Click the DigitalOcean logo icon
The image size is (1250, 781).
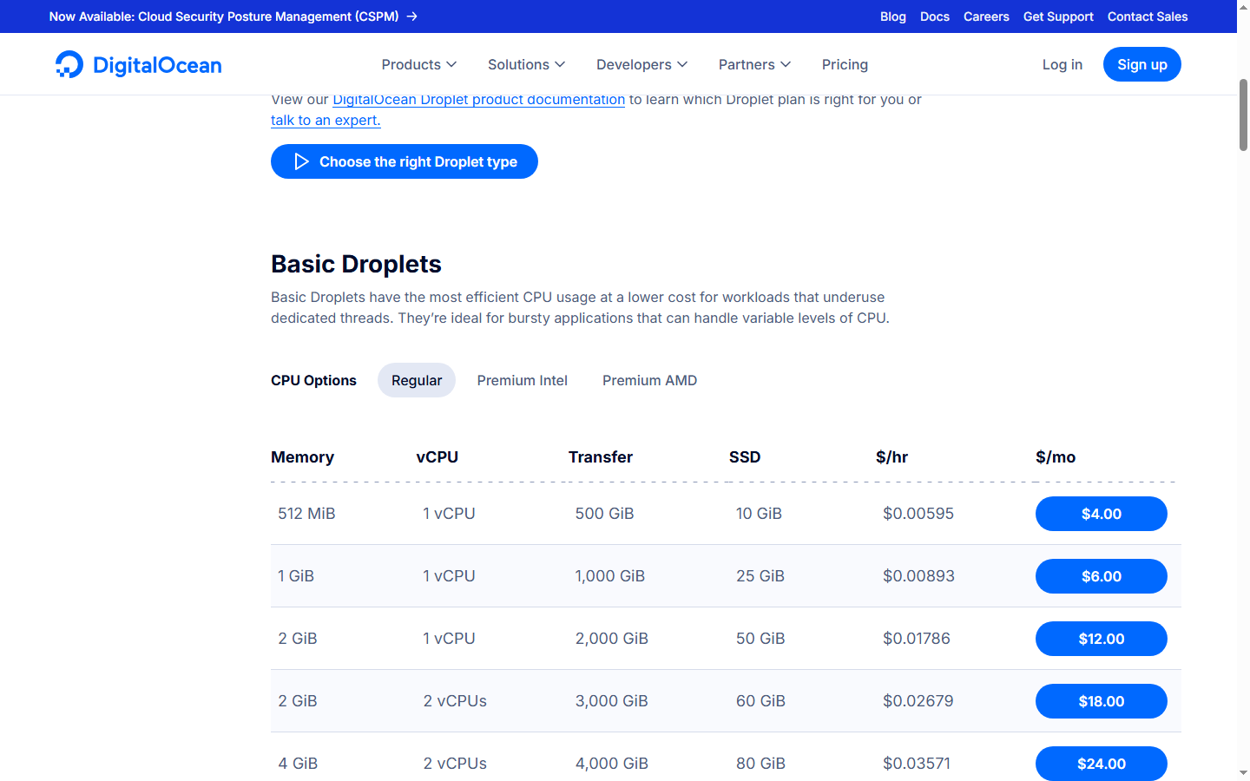[x=69, y=64]
